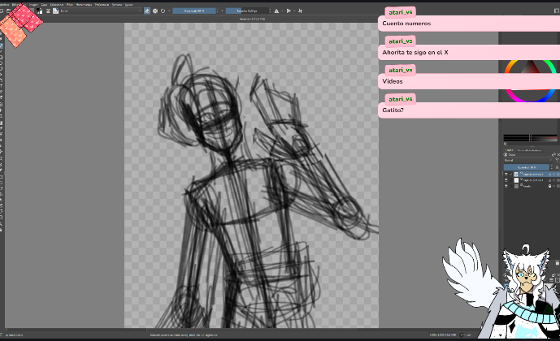The height and width of the screenshot is (341, 560).
Task: Open the brush settings editor icon
Action: coord(48,11)
